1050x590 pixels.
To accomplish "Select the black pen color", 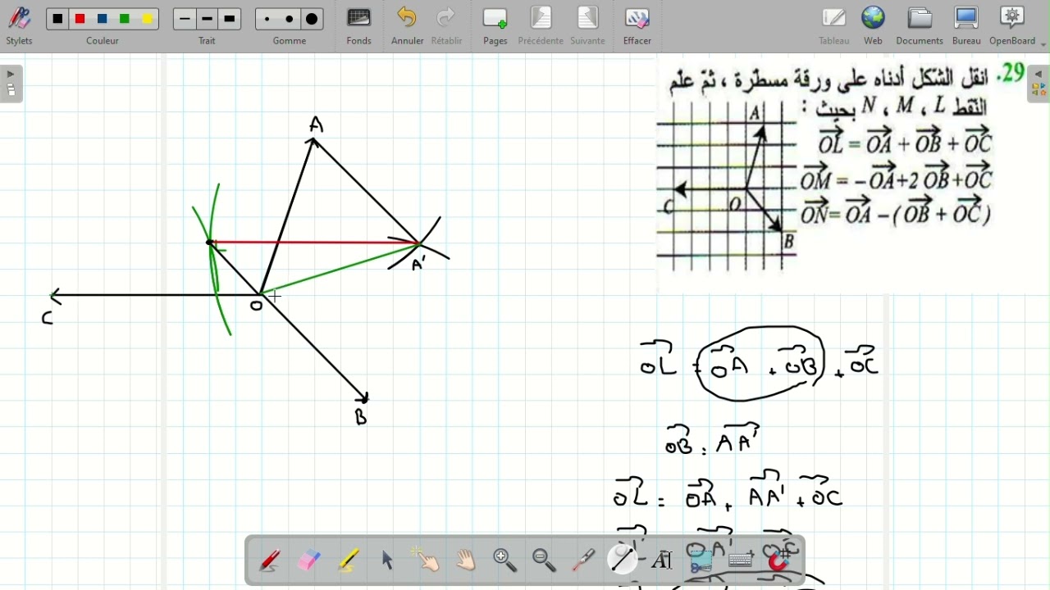I will pos(57,19).
